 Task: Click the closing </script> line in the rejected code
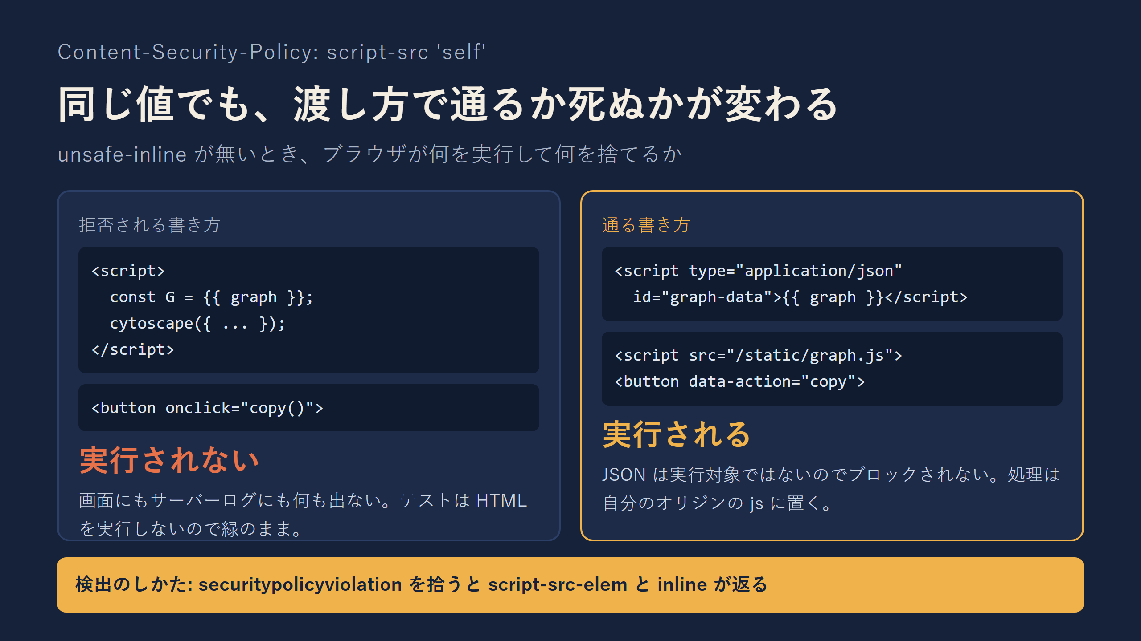tap(133, 349)
